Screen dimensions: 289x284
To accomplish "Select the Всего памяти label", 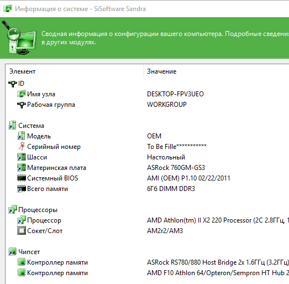I will click(48, 189).
